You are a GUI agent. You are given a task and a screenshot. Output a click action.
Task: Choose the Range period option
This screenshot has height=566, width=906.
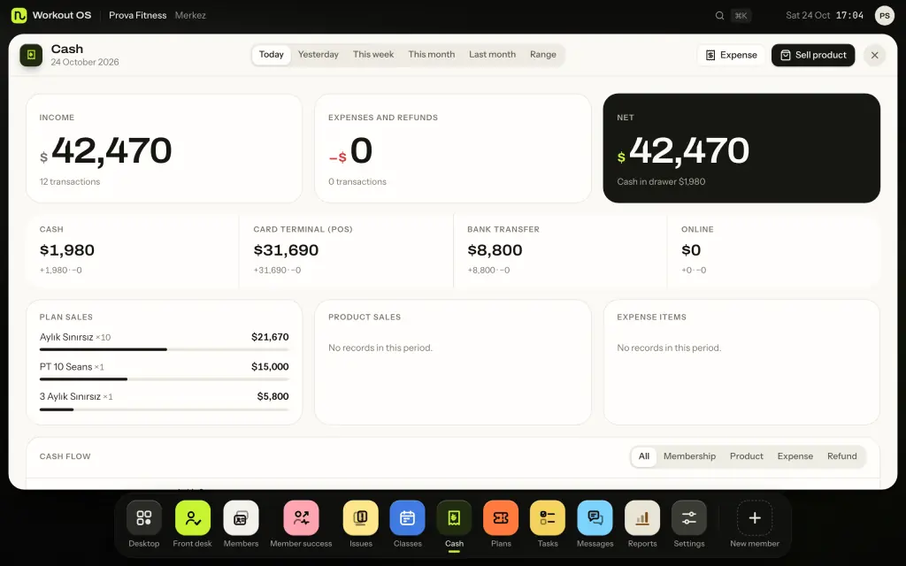tap(543, 54)
